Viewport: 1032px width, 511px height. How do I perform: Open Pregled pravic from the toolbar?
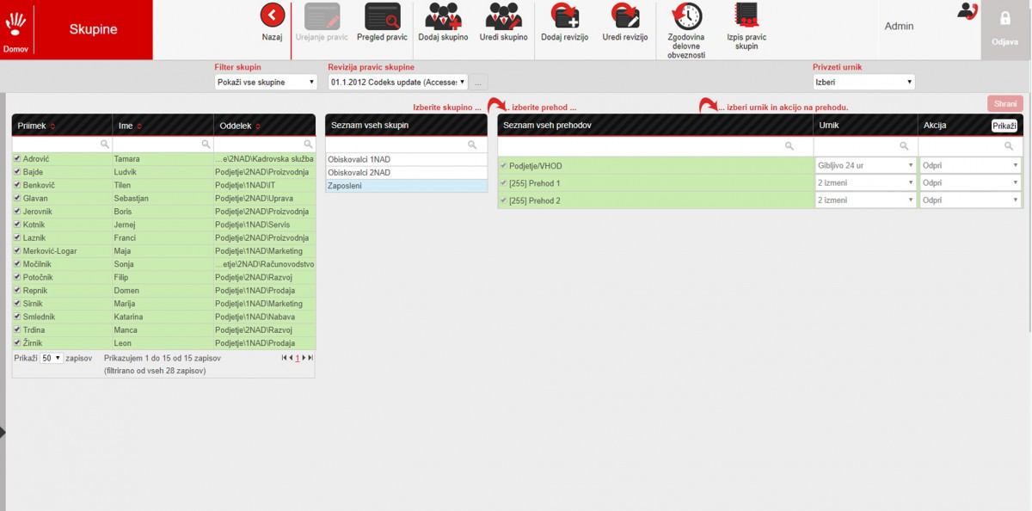point(383,16)
